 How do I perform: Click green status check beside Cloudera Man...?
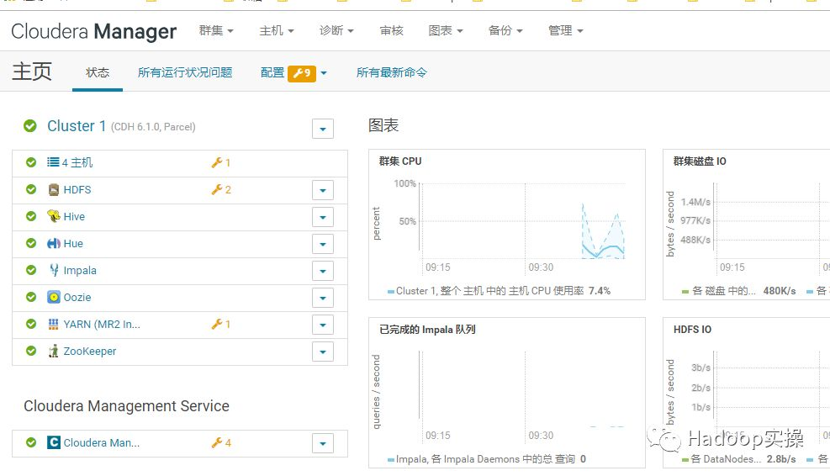(x=31, y=442)
